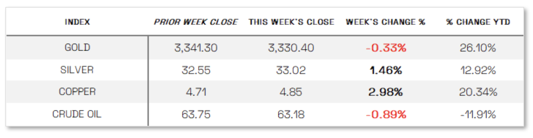
Task: Click the CRUDE OIL row label
Action: coord(77,114)
